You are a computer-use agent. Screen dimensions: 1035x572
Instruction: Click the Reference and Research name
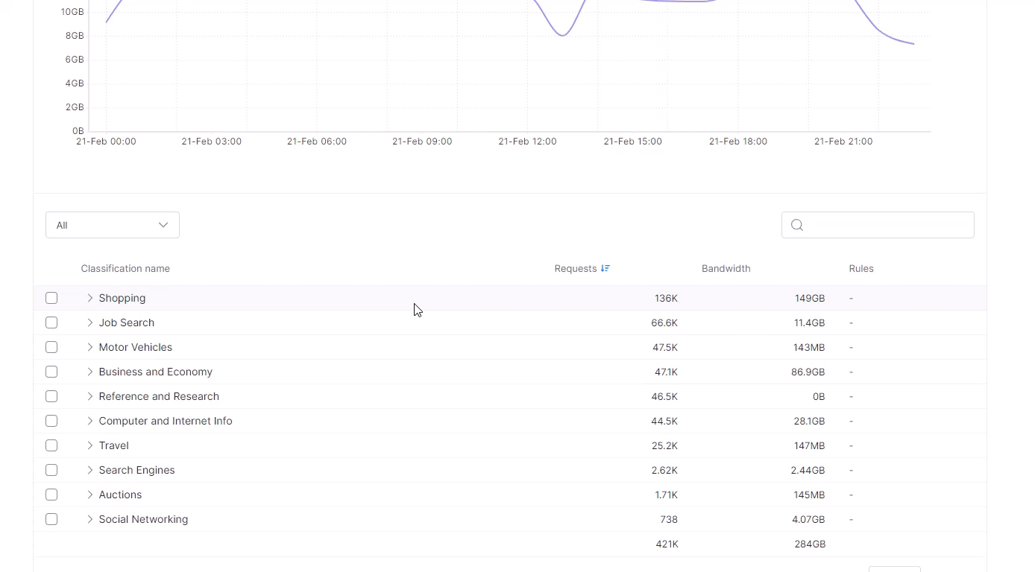pos(159,396)
